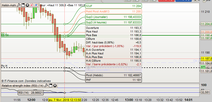Click the S3JF green line circle marker
212x102 pixels.
pyautogui.click(x=64, y=24)
